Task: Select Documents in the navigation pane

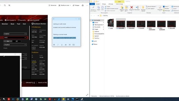Action: pos(97,27)
